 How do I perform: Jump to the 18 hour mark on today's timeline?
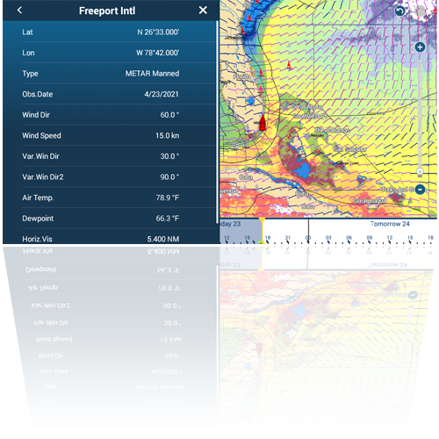click(x=268, y=238)
